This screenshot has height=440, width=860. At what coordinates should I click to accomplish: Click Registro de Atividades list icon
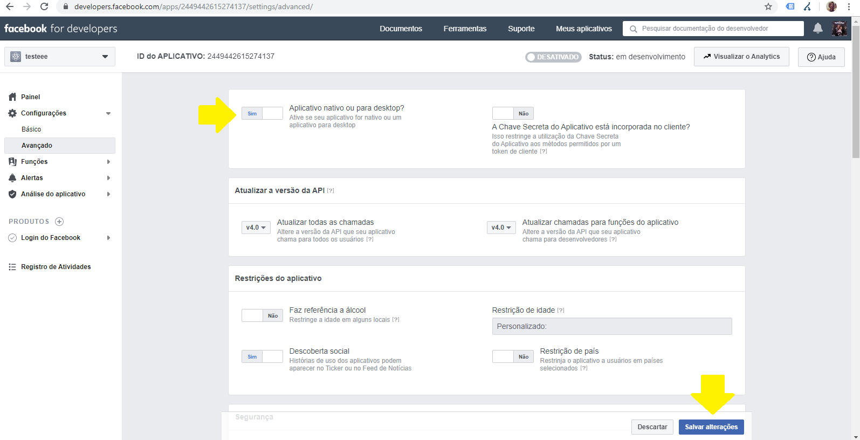pyautogui.click(x=12, y=267)
